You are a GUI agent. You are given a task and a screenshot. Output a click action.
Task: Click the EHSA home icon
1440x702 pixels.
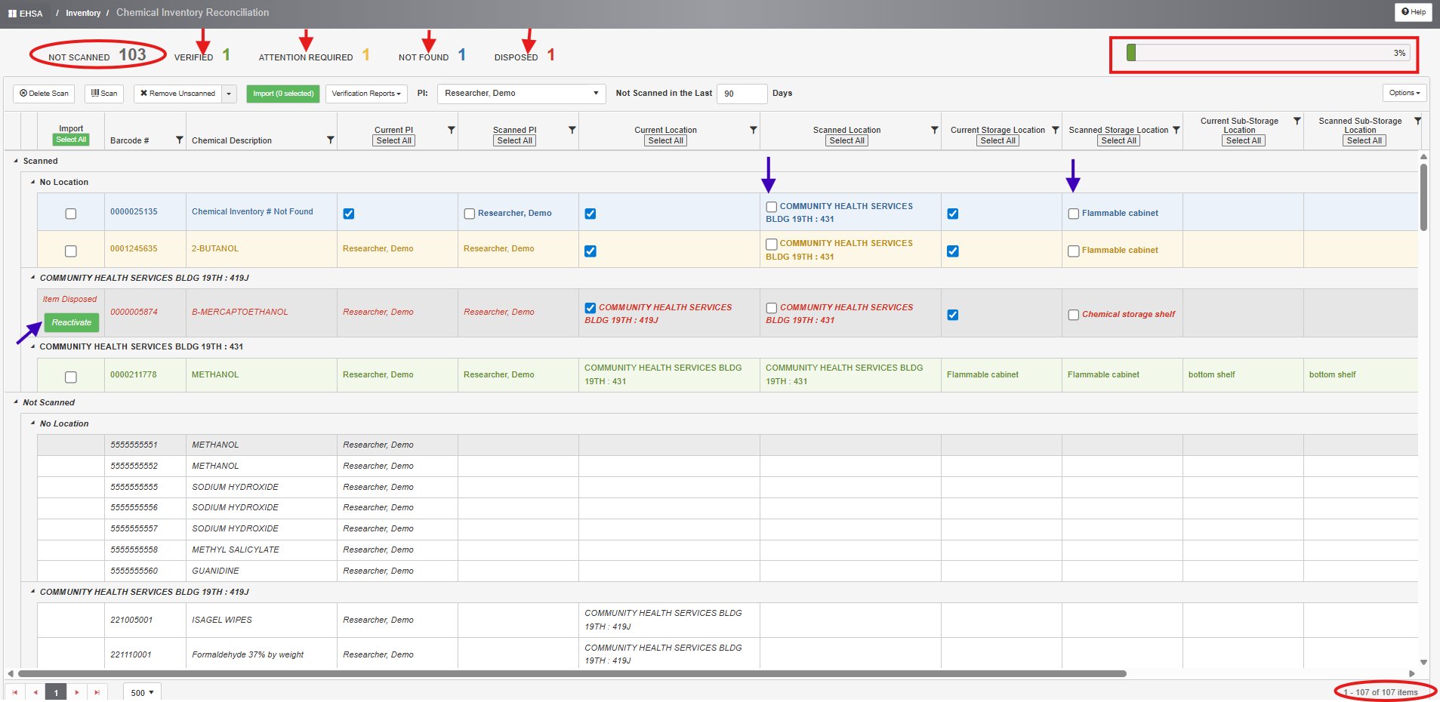tap(25, 13)
